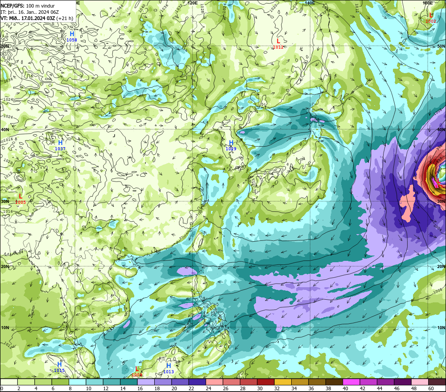Pick the light cyan 8–10 legend swatch
The width and height of the screenshot is (446, 392).
[x=77, y=382]
